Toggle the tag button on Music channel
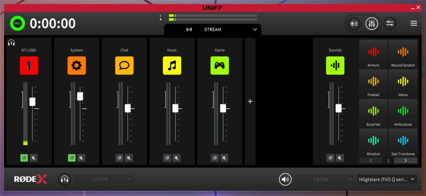This screenshot has width=426, height=196. [x=167, y=158]
